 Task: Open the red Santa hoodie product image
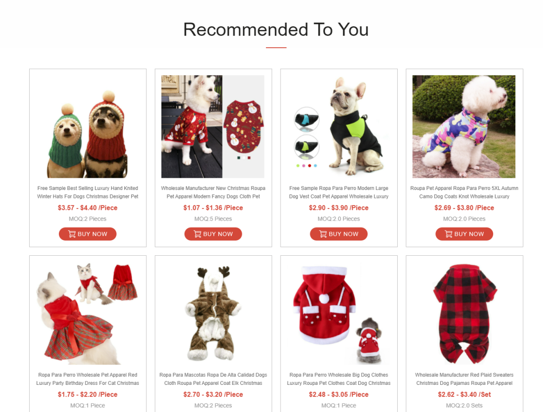click(x=339, y=314)
